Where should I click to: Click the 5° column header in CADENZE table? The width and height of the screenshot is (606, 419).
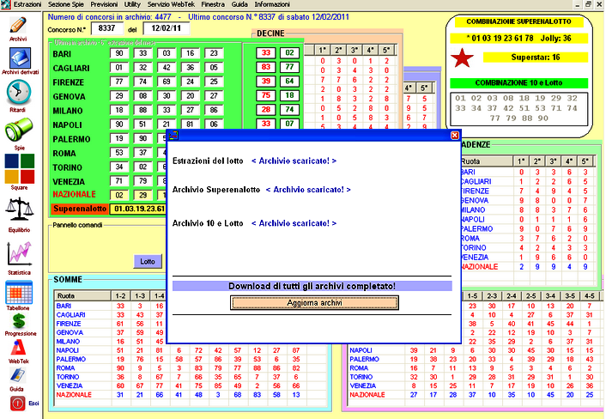click(585, 161)
